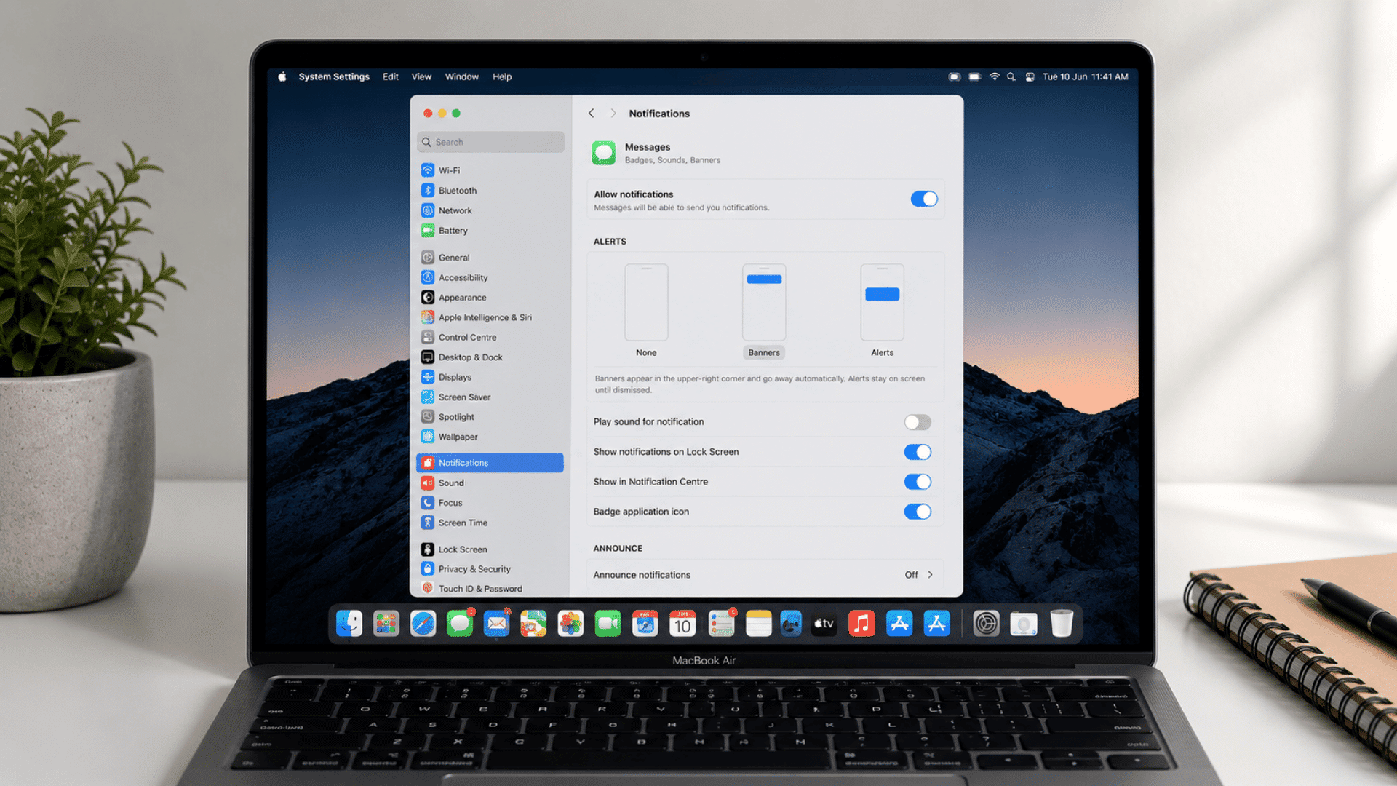
Task: Open Control Centre from menu bar
Action: click(1030, 76)
